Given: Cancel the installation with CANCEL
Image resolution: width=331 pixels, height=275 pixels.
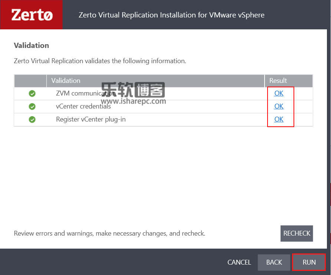Looking at the screenshot, I should (239, 262).
